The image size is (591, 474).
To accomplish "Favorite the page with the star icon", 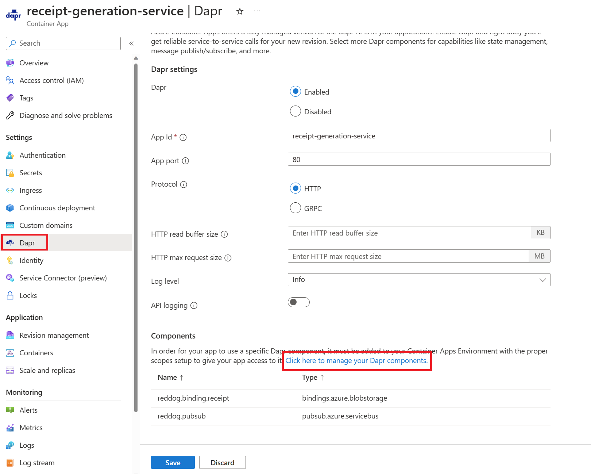I will 240,11.
